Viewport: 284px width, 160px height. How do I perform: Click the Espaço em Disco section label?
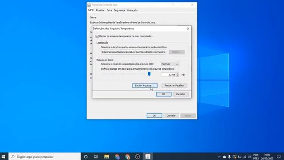(x=105, y=60)
